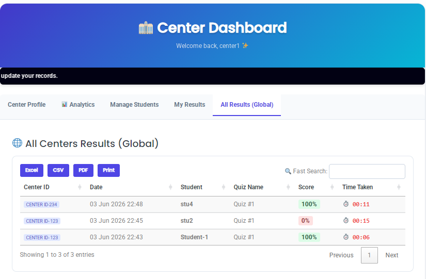This screenshot has height=279, width=426.
Task: Select the All Results (Global) tab
Action: (247, 105)
